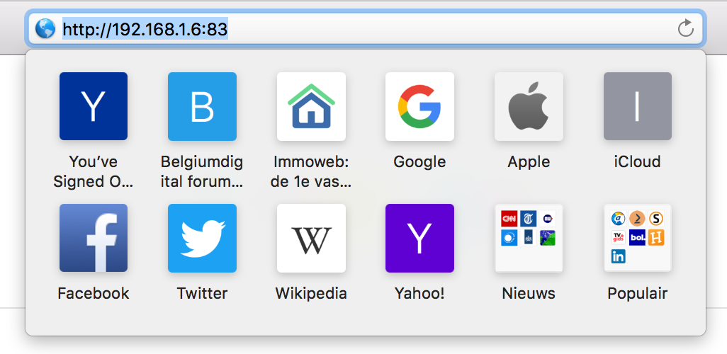Click the Wikipedia label text
The width and height of the screenshot is (727, 354).
[311, 293]
